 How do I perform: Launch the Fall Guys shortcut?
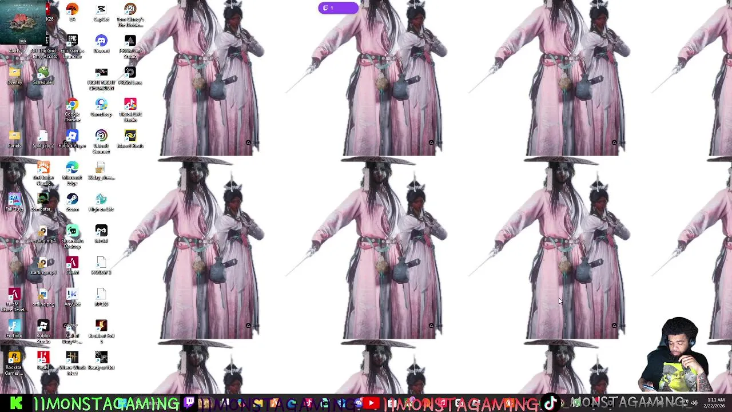click(14, 202)
